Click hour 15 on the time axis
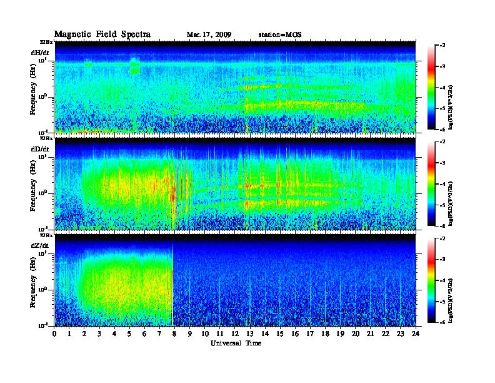Viewport: 495px width, 383px height. [x=280, y=334]
